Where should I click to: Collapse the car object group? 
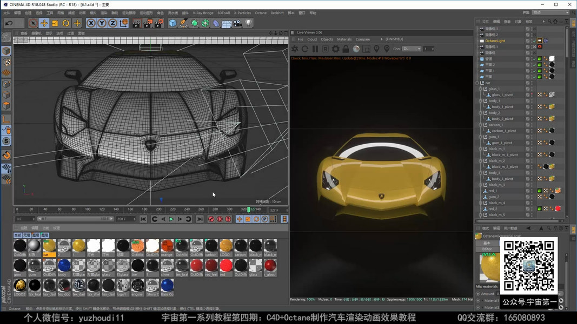(477, 83)
